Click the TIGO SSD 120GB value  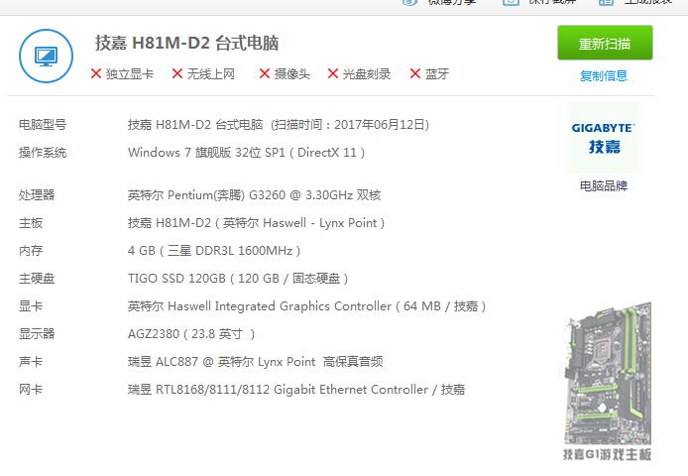(238, 278)
